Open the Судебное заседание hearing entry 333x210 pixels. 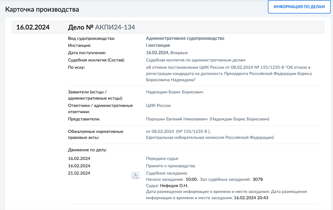(x=167, y=172)
